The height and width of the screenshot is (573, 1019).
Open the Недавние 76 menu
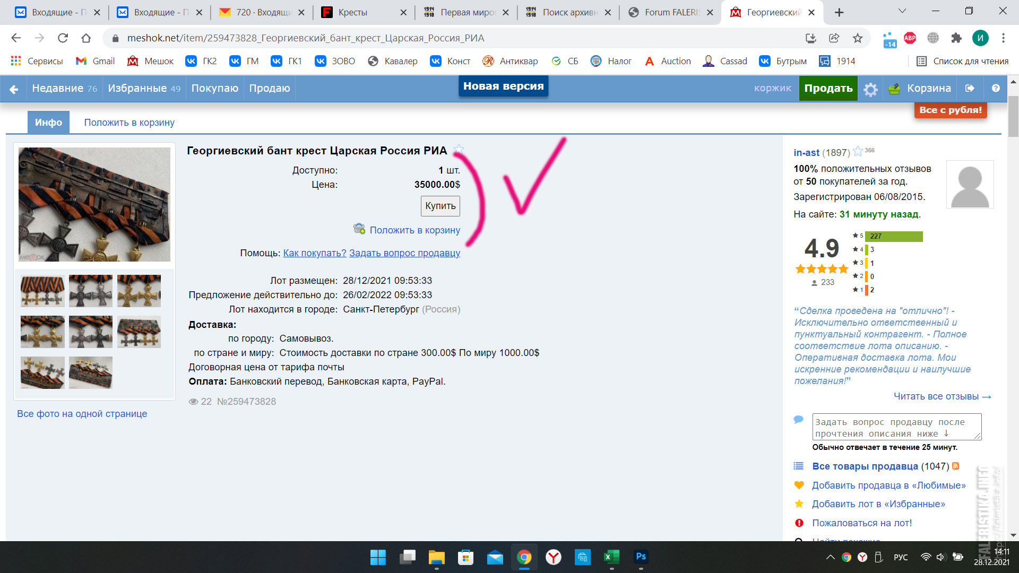tap(65, 89)
